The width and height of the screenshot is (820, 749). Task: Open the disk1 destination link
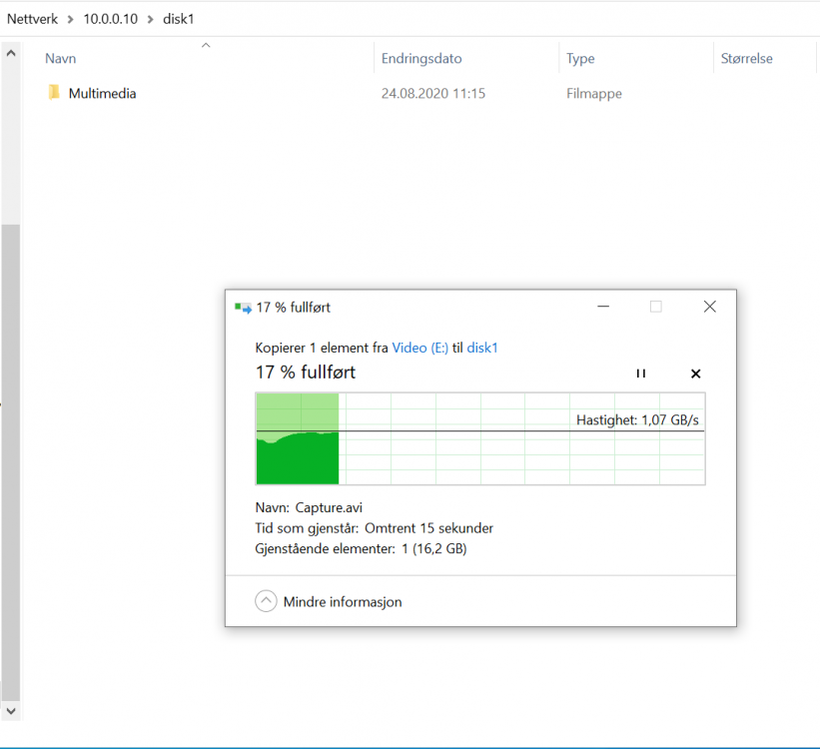point(482,348)
